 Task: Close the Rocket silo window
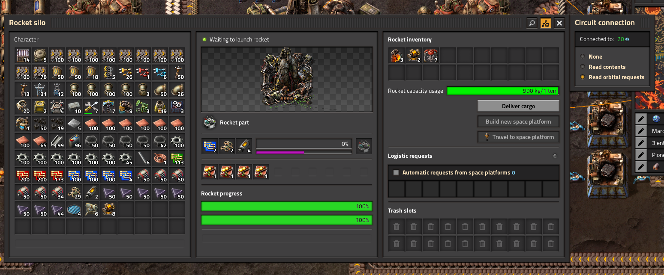(559, 23)
